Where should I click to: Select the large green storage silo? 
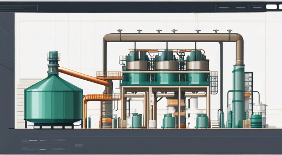[53, 101]
